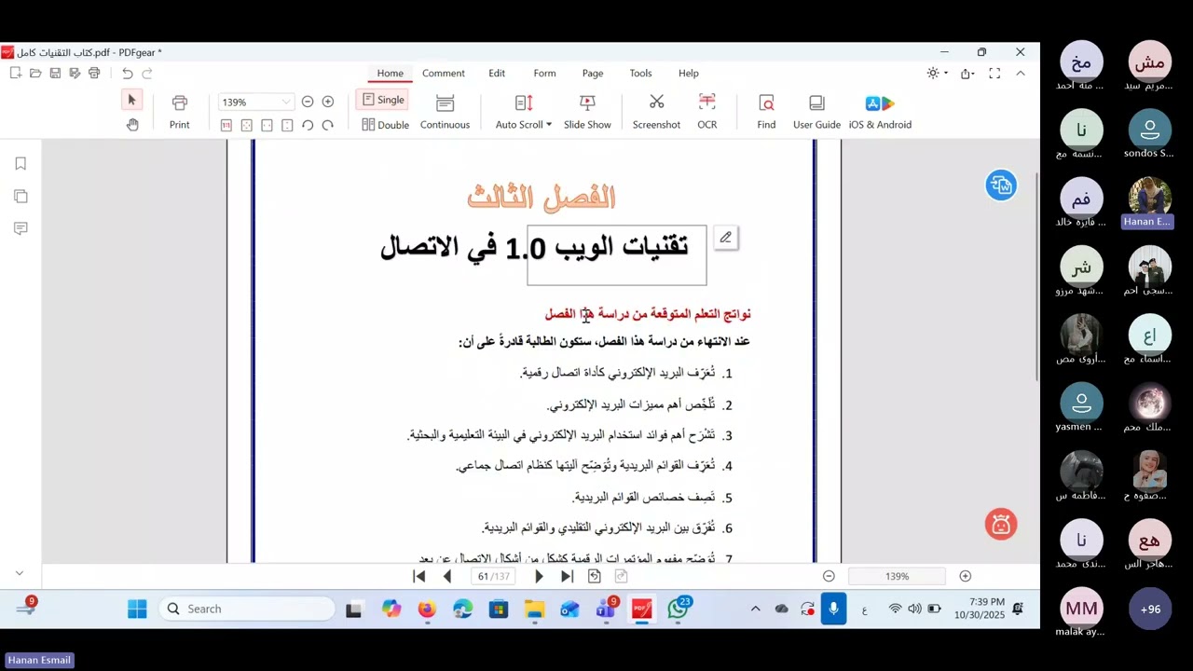Click the 139% zoom field in status bar

pos(897,577)
